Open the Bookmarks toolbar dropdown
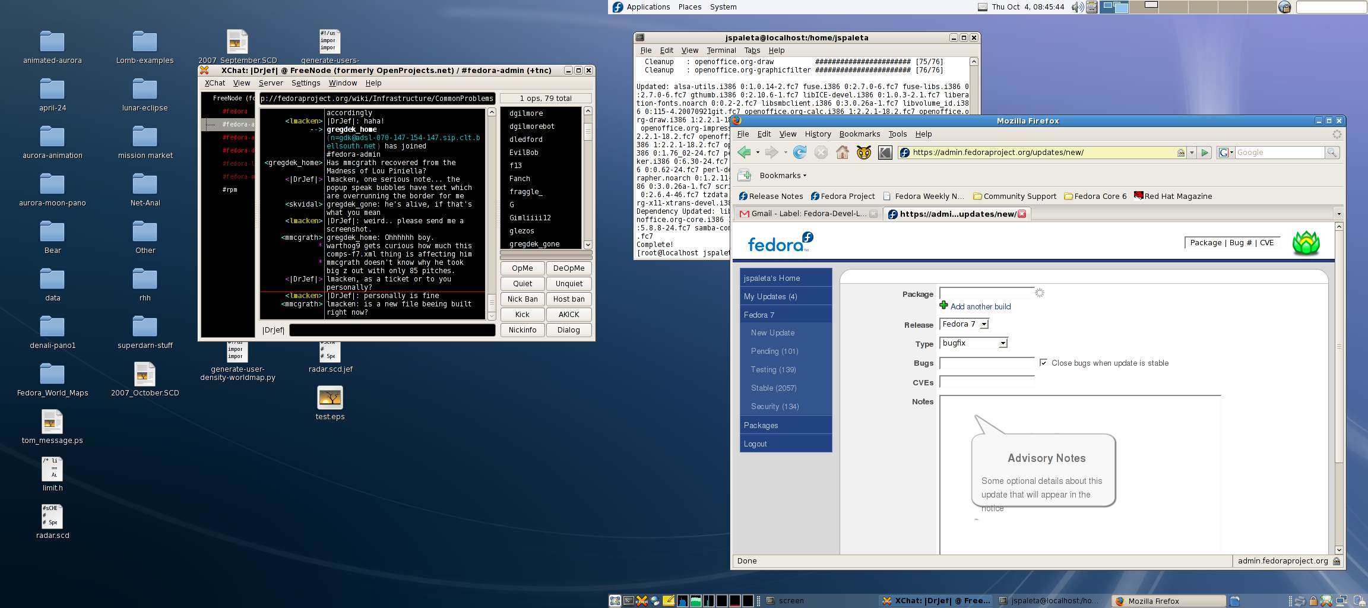The height and width of the screenshot is (608, 1368). (783, 176)
